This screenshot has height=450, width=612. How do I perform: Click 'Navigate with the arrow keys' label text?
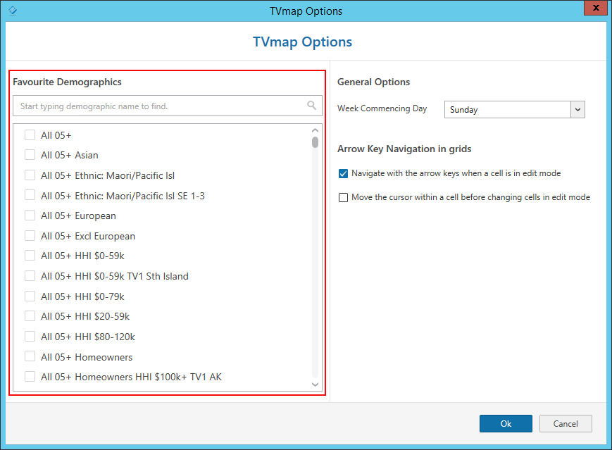[456, 173]
